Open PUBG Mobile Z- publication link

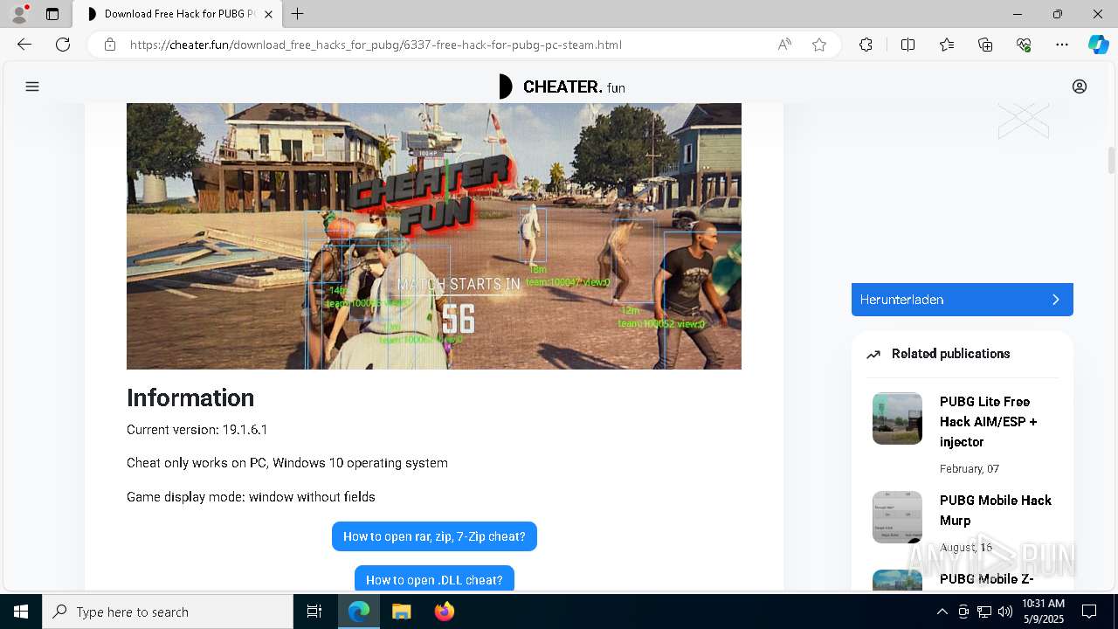987,579
